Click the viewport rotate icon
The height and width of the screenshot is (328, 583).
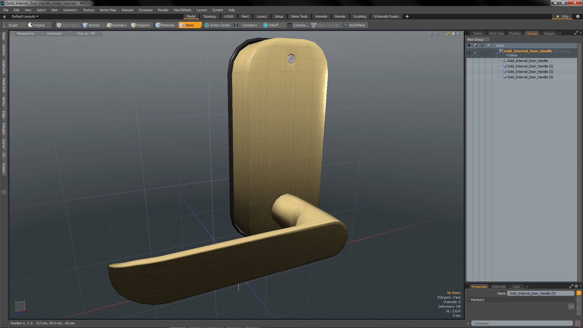pos(436,34)
